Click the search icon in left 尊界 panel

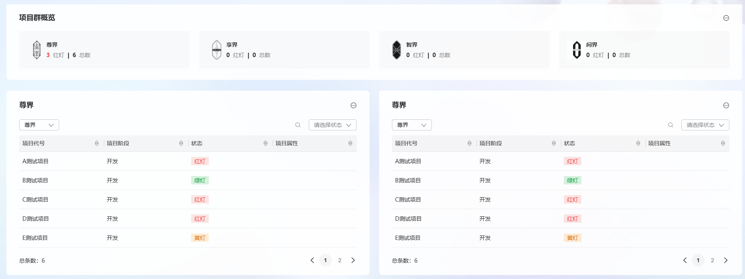(x=298, y=125)
